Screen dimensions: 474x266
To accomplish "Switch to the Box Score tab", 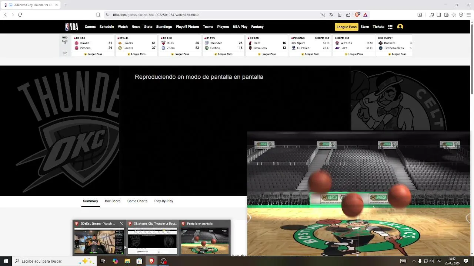I will (113, 201).
